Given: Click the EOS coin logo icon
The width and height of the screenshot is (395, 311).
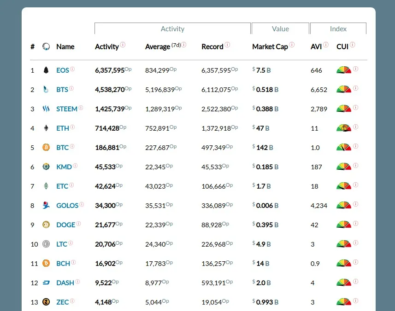Looking at the screenshot, I should [46, 70].
